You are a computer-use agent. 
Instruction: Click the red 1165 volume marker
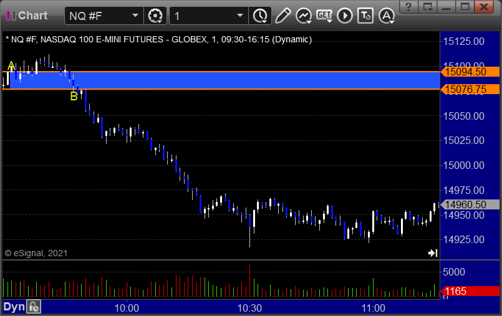[470, 291]
